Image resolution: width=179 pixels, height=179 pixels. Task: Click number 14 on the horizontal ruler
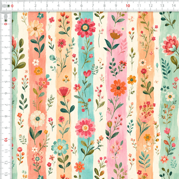tap(174, 6)
